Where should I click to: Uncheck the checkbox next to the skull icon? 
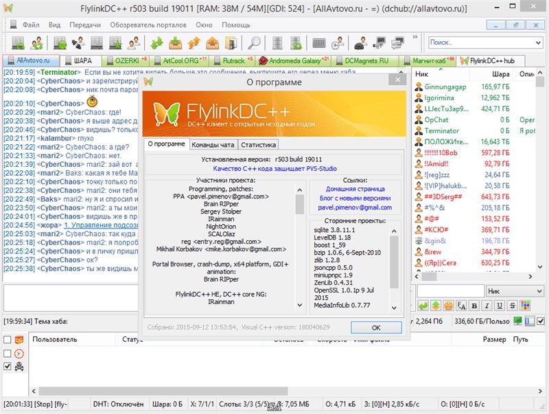pyautogui.click(x=7, y=367)
